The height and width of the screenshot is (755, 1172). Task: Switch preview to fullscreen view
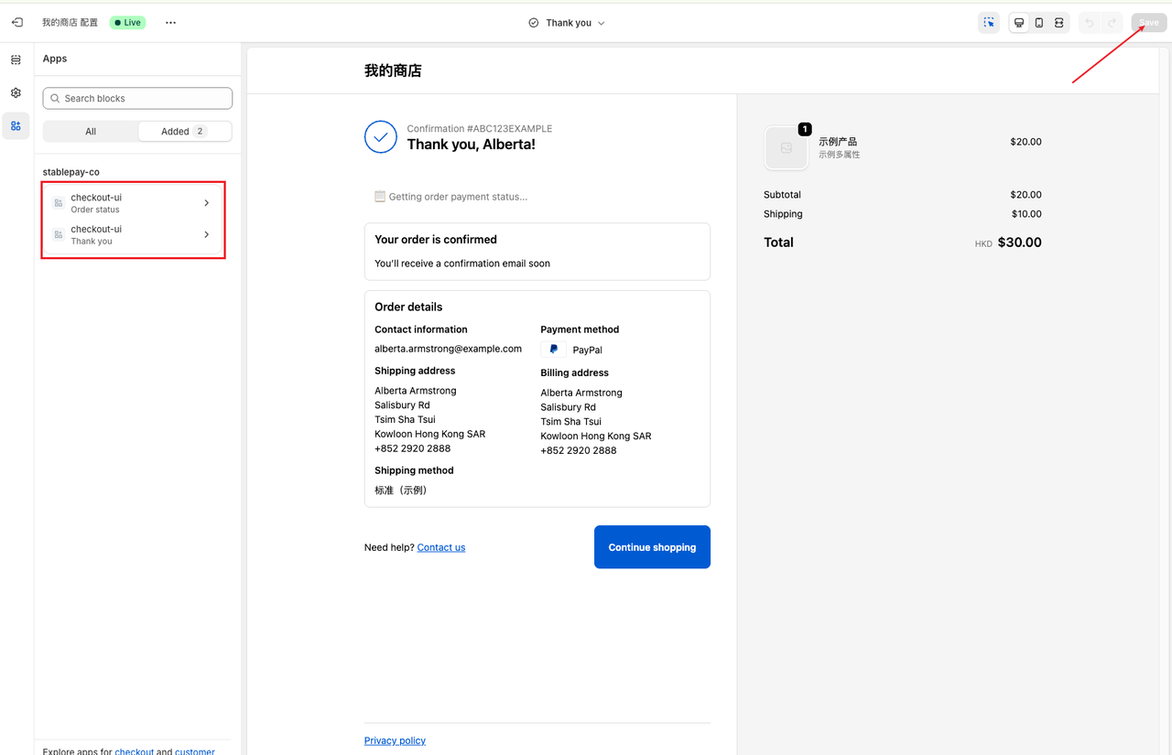coord(1059,22)
